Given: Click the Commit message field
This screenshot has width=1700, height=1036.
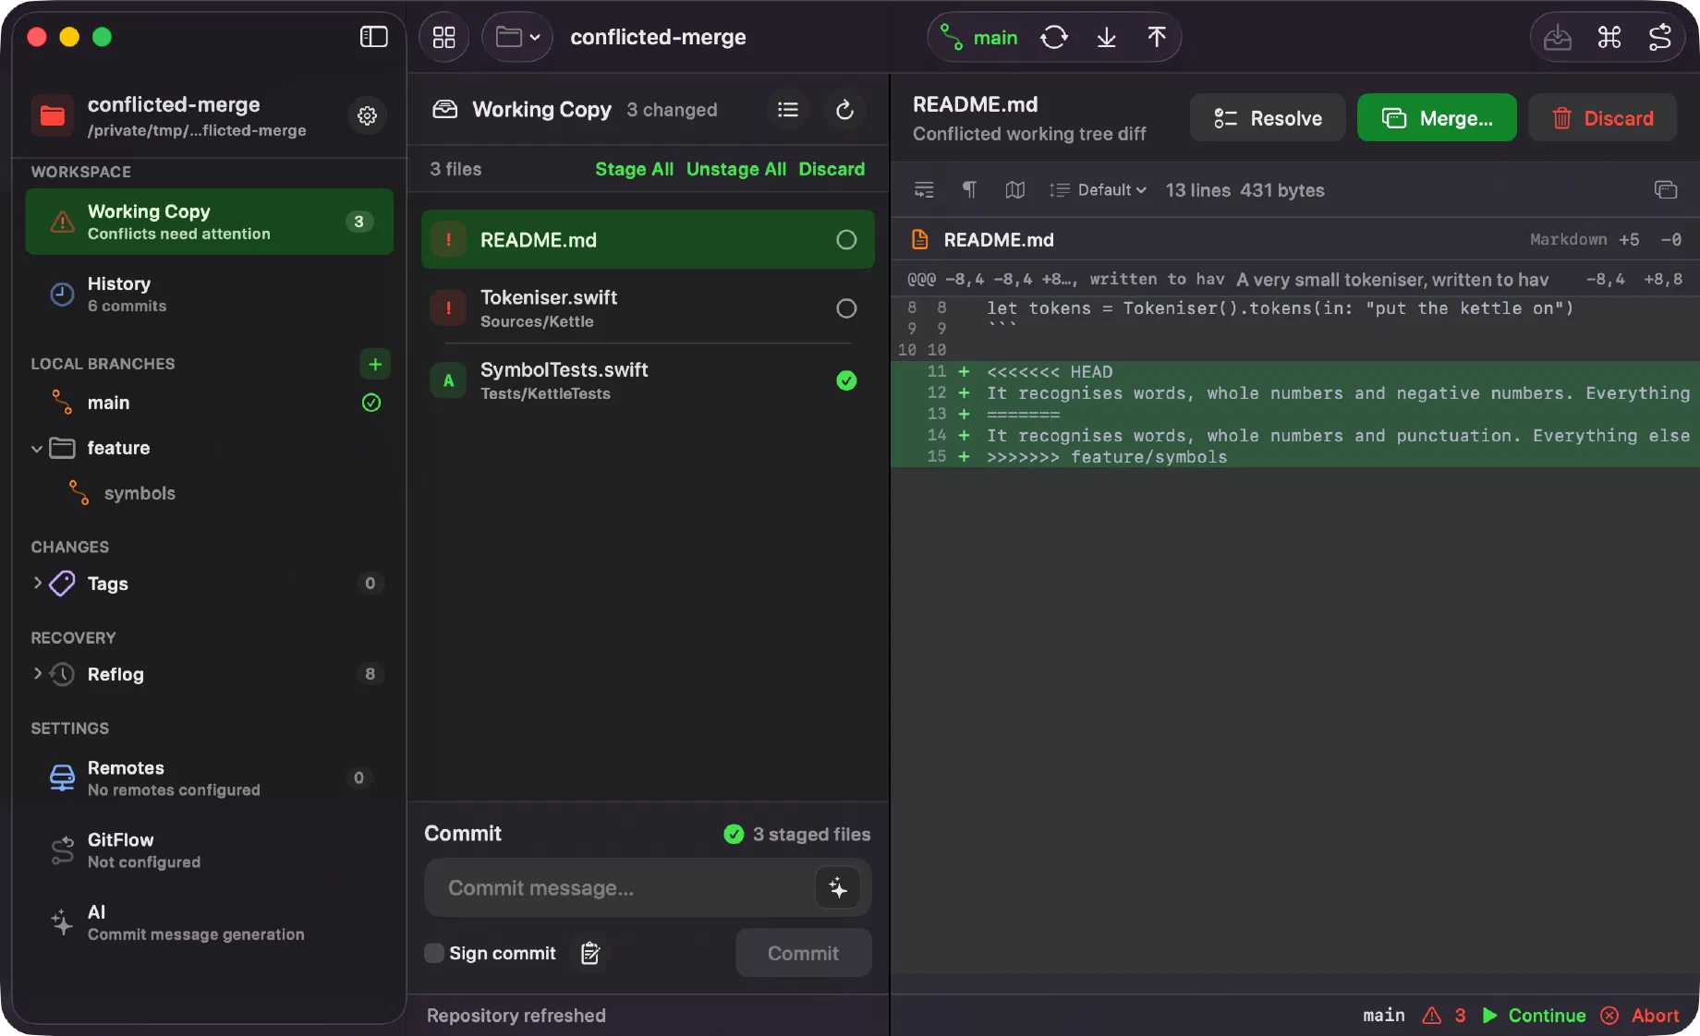Looking at the screenshot, I should click(x=619, y=888).
